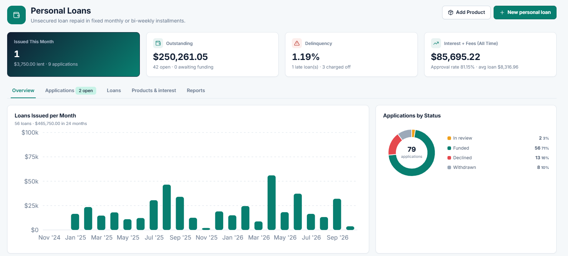
Task: Go to Products & interest tab
Action: [154, 90]
